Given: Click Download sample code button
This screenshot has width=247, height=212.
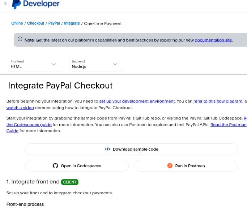Looking at the screenshot, I should point(131,149).
